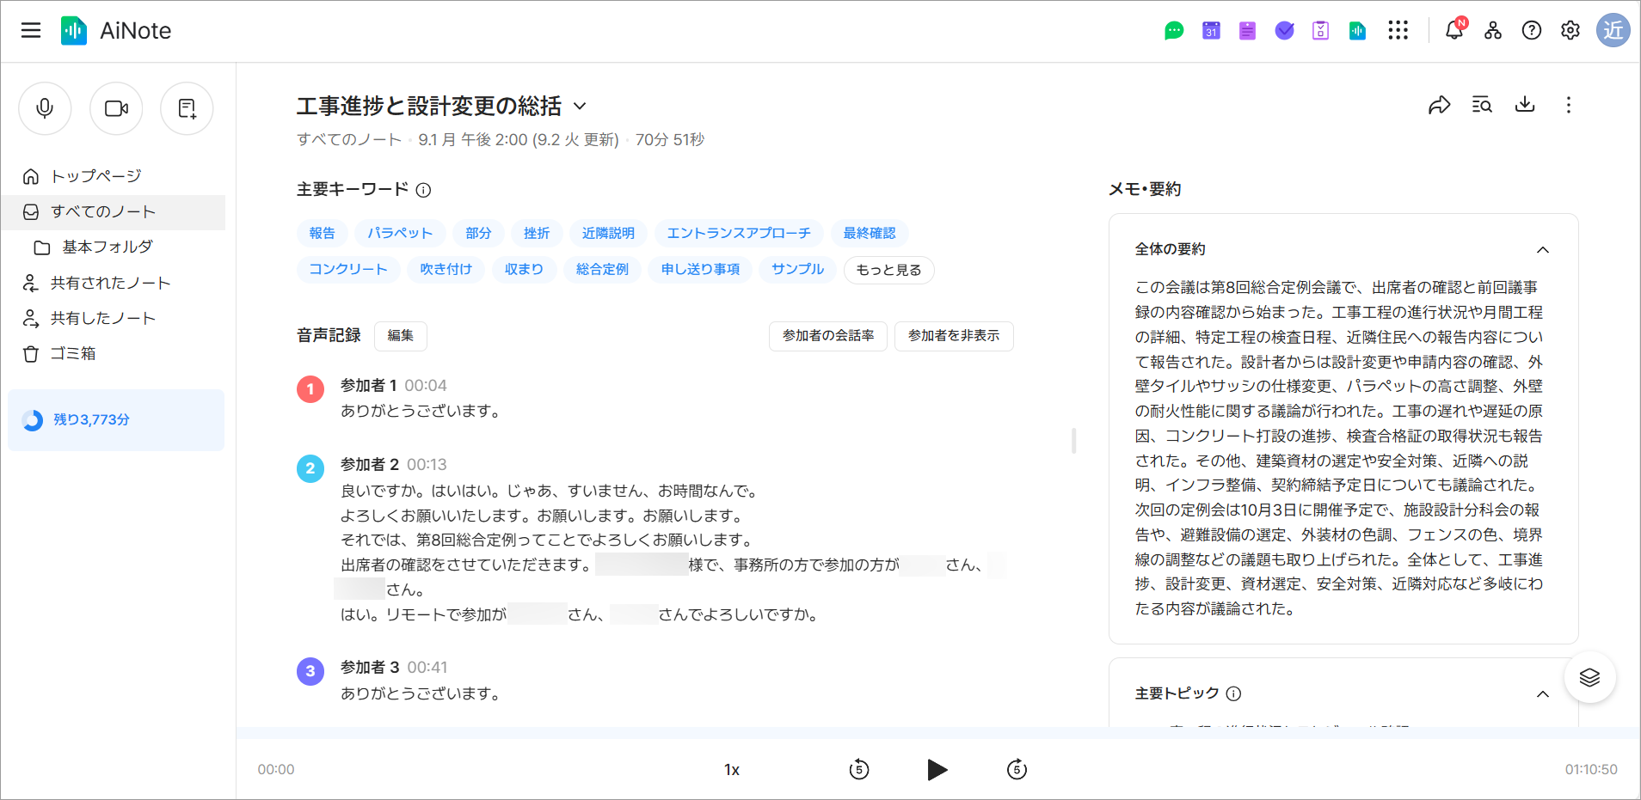1641x800 pixels.
Task: Hide participants with 参加者を非表示 button
Action: (953, 336)
